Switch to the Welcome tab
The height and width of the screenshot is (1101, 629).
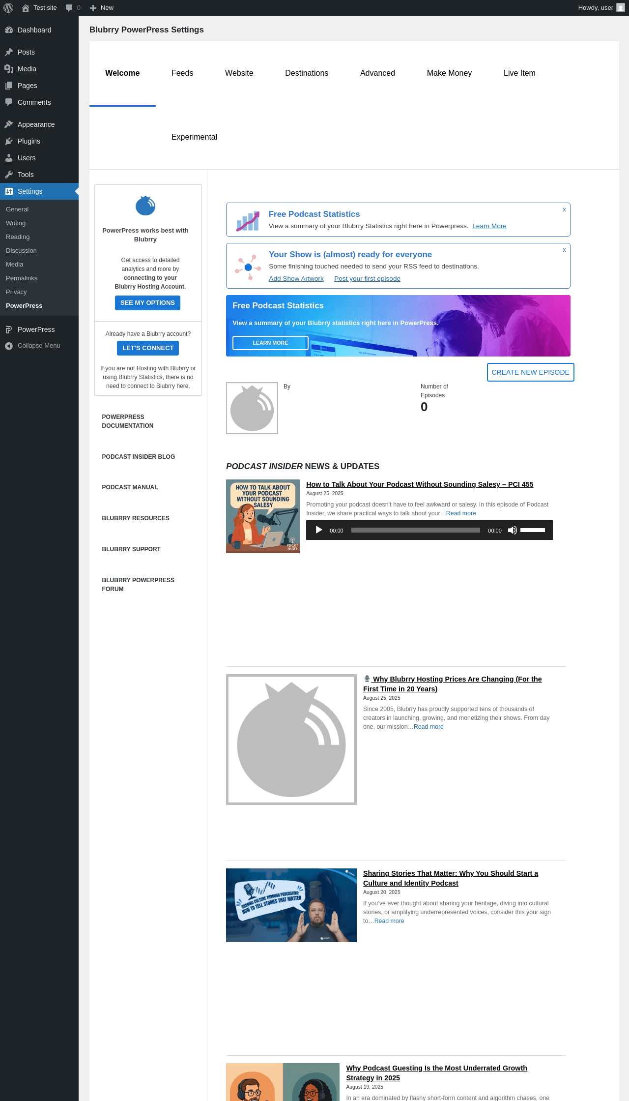(122, 73)
